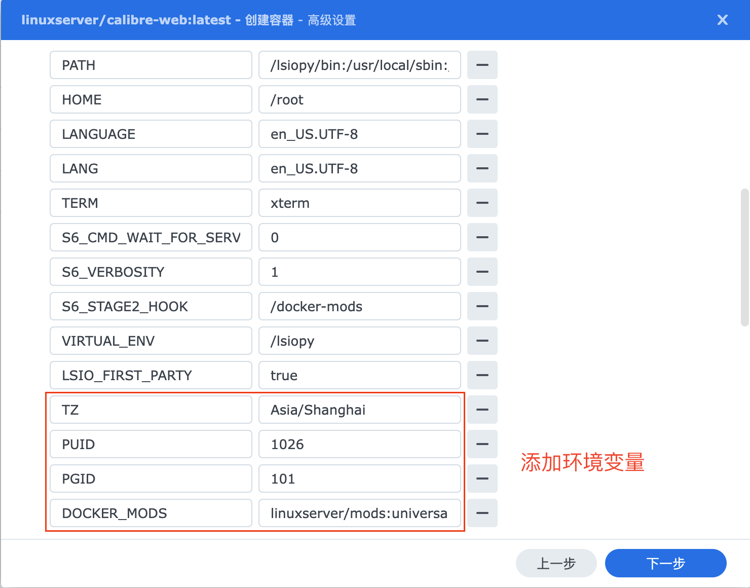The image size is (750, 588).
Task: Remove the TERM variable row
Action: 482,203
